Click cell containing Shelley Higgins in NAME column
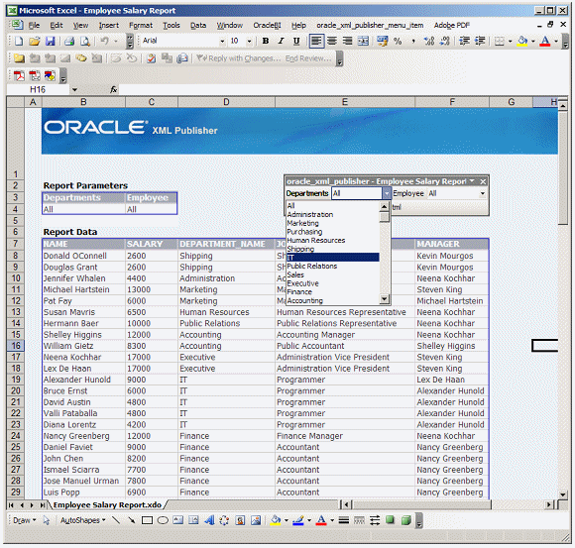 point(83,335)
